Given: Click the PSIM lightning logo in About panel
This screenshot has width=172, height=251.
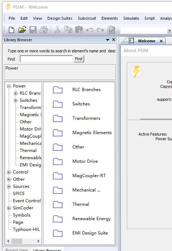Looking at the screenshot, I should pos(136,72).
